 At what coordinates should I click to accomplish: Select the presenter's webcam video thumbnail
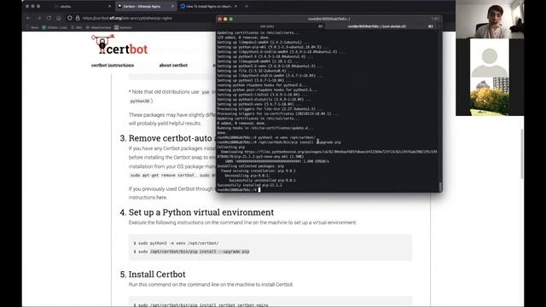point(490,19)
